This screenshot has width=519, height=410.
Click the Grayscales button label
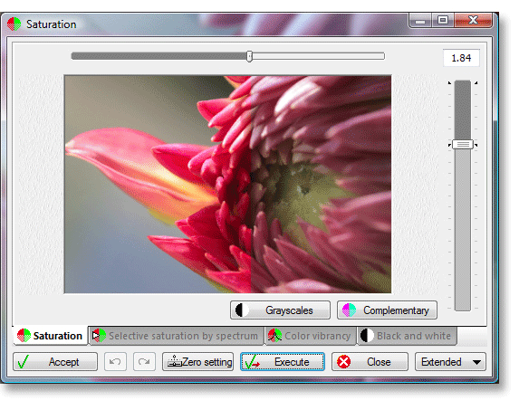pyautogui.click(x=289, y=310)
